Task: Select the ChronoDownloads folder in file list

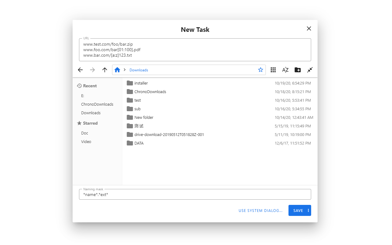Action: (150, 92)
